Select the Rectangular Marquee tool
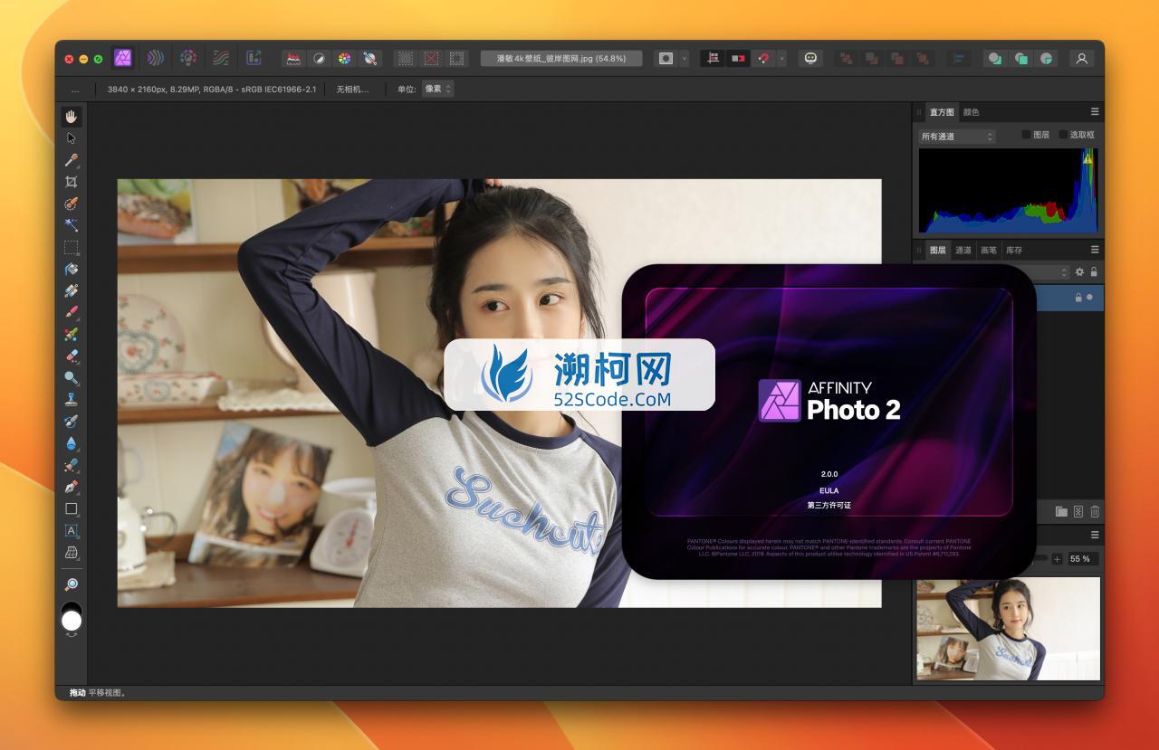Screen dimensions: 1159x750 coord(72,247)
